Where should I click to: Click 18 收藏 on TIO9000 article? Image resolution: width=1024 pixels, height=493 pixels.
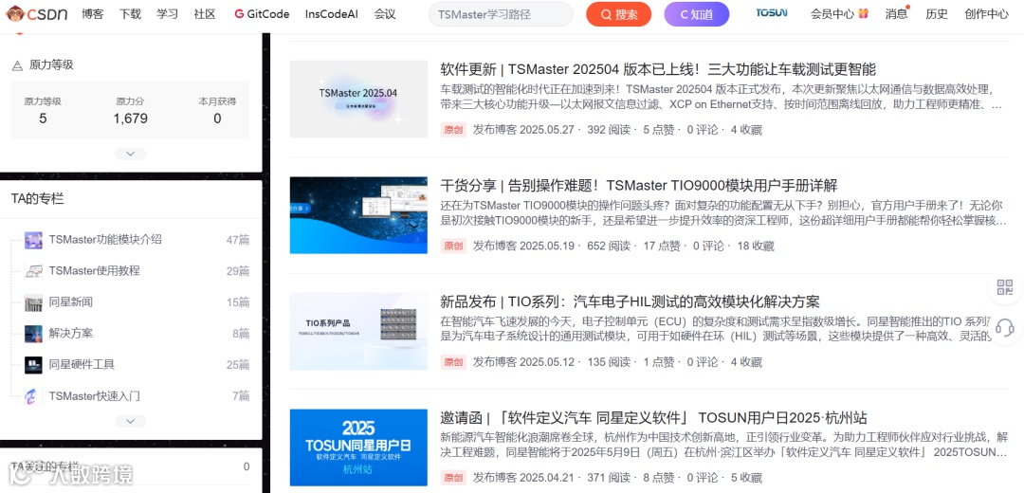756,246
